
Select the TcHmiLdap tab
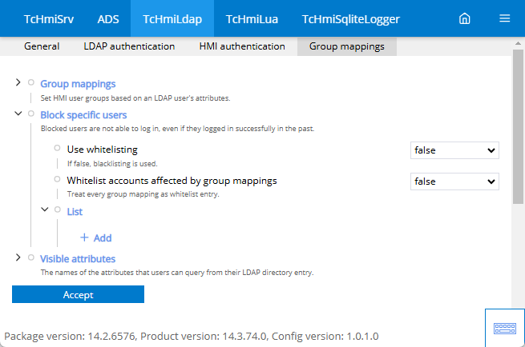point(172,18)
